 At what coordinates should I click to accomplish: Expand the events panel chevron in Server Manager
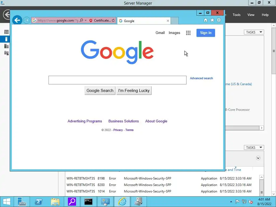(x=258, y=158)
